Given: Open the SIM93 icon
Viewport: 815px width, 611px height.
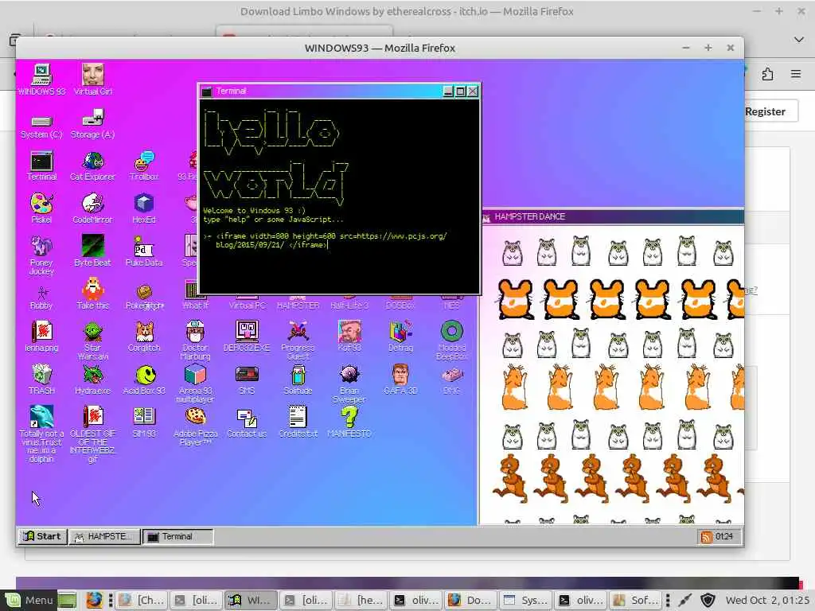Looking at the screenshot, I should click(x=144, y=422).
